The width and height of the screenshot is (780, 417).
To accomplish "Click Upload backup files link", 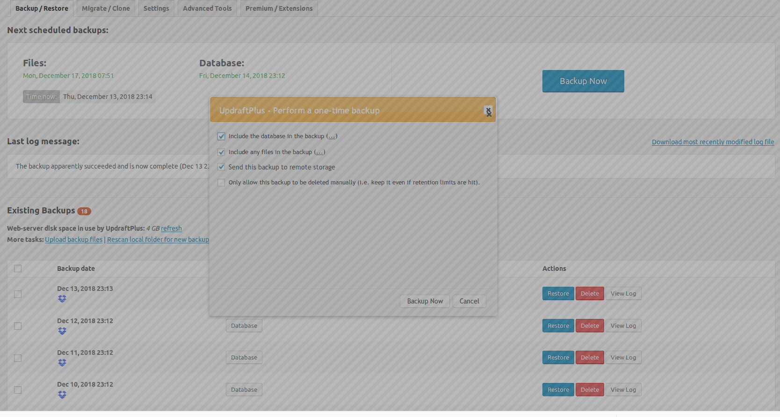I will [x=73, y=240].
